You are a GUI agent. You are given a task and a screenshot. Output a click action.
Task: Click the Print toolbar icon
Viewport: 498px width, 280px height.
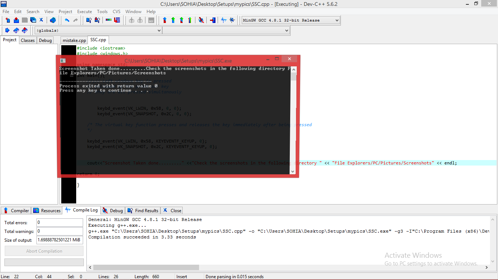click(x=53, y=20)
